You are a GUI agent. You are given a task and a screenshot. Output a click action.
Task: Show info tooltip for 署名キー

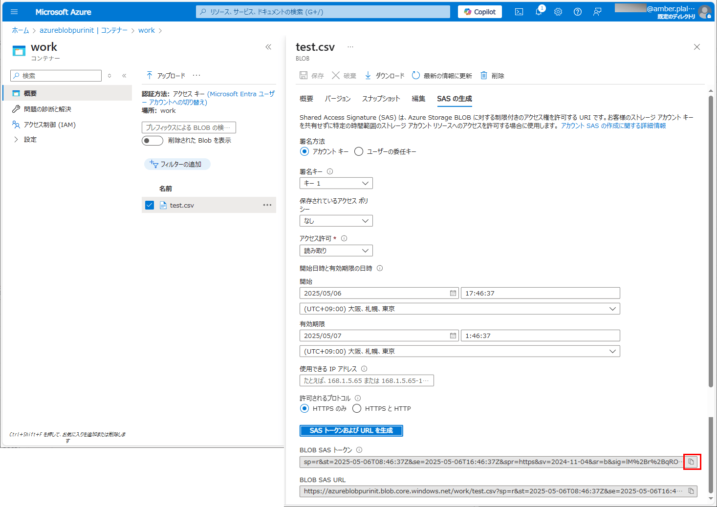coord(330,171)
